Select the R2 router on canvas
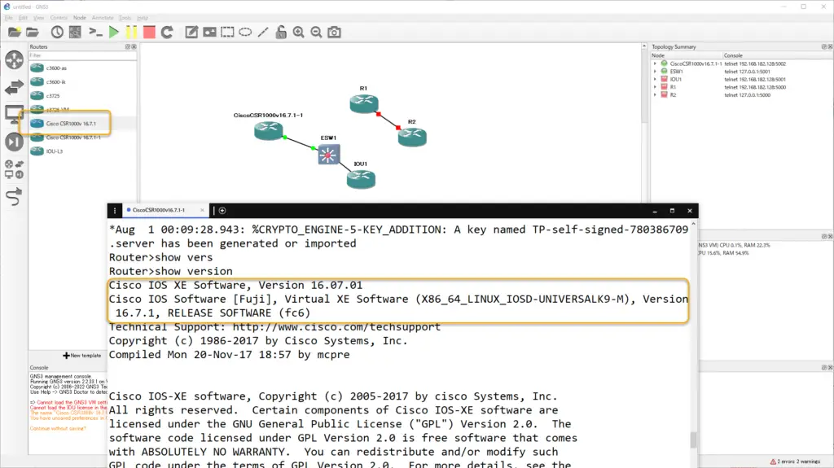 click(412, 137)
